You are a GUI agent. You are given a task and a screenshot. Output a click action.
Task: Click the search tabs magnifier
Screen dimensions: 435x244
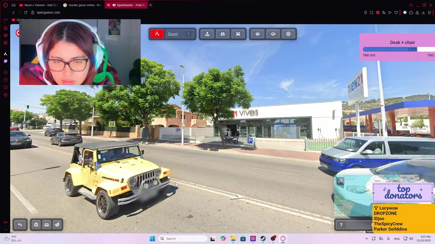pyautogui.click(x=411, y=5)
